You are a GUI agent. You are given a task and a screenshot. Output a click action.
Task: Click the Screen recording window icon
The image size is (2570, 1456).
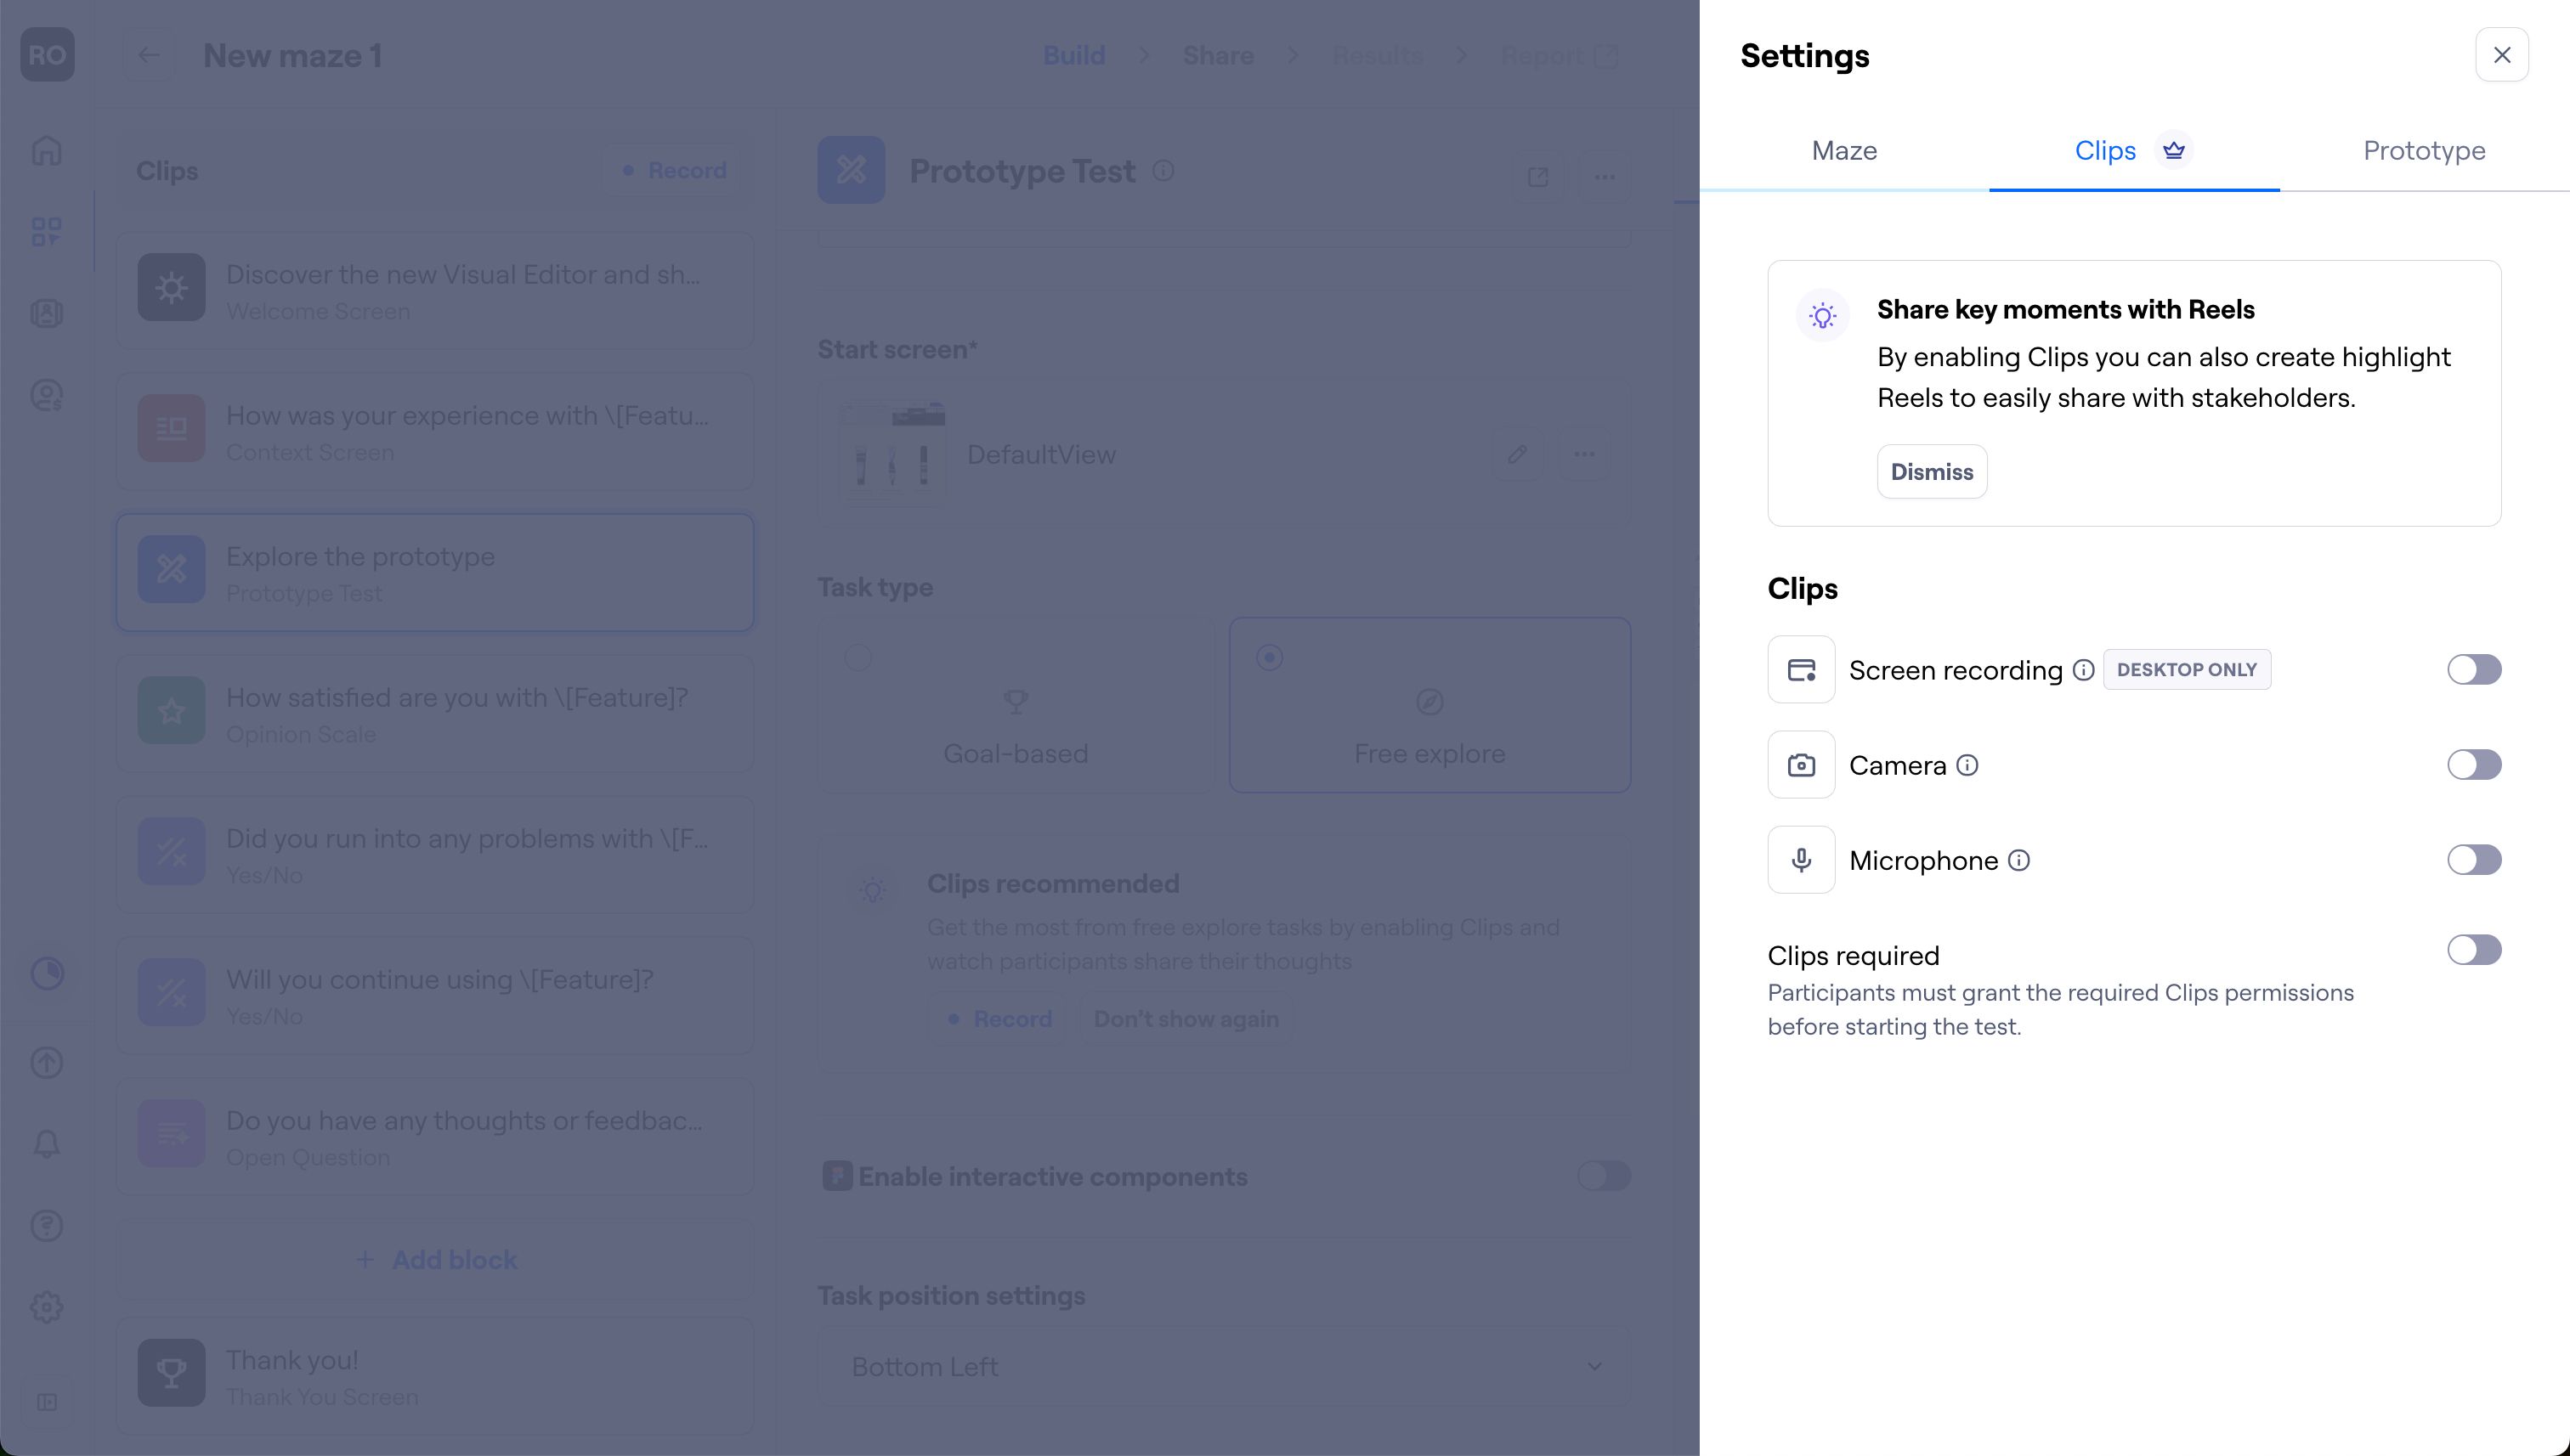[x=1801, y=669]
